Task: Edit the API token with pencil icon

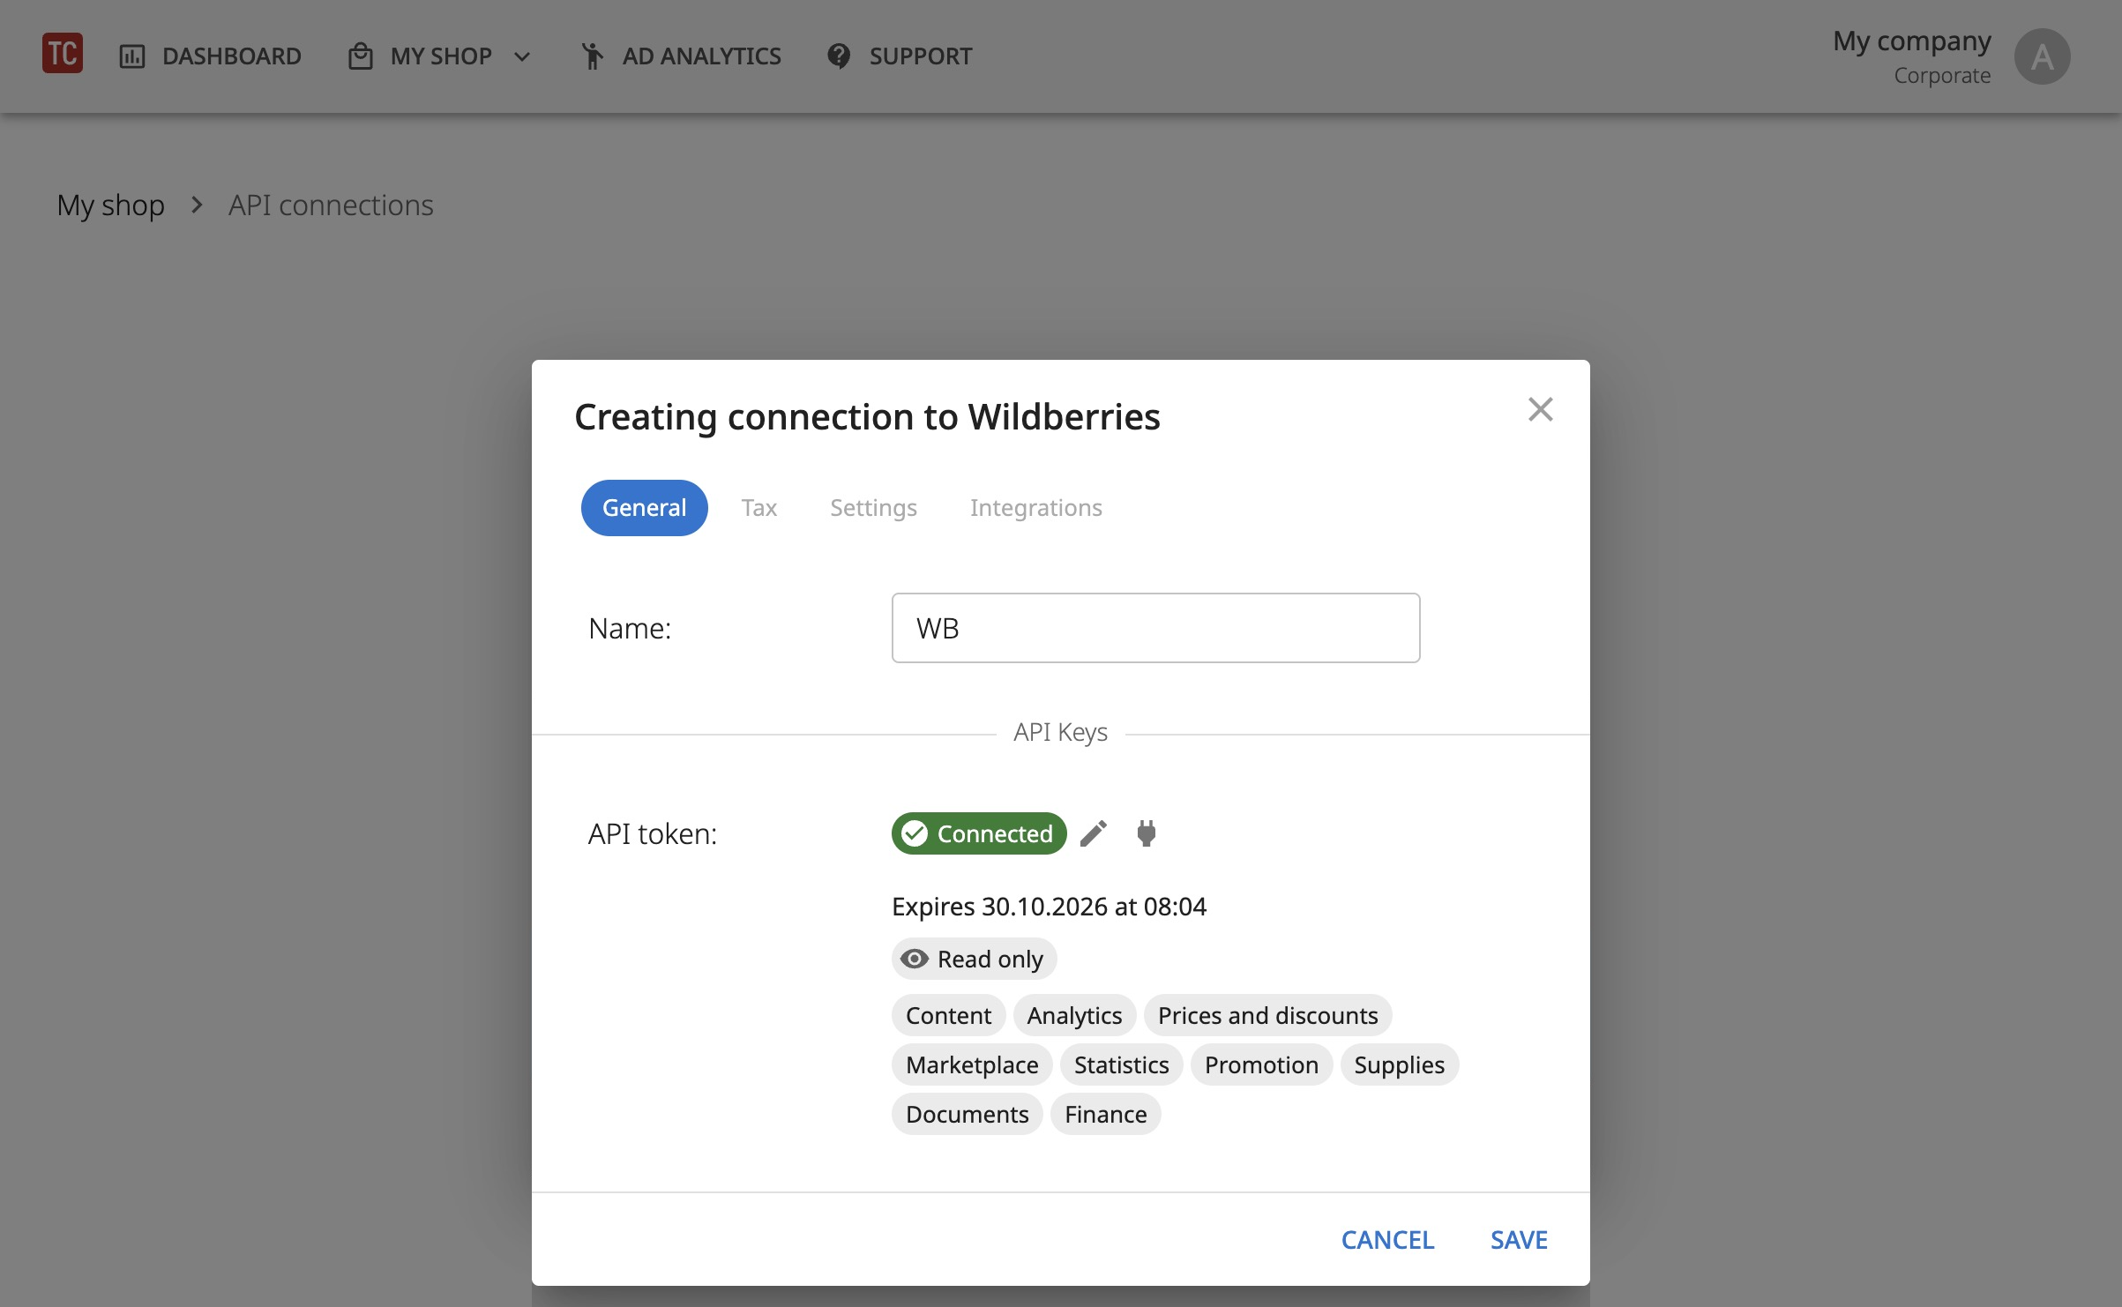Action: pos(1094,833)
